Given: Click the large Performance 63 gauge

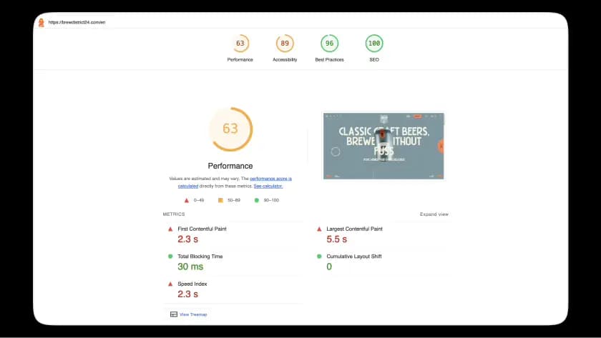Looking at the screenshot, I should pos(230,129).
